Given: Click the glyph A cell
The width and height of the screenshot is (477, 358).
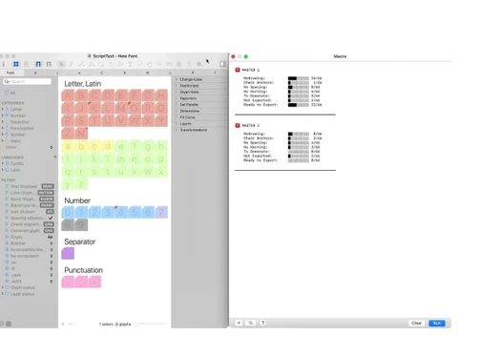Looking at the screenshot, I should coord(68,95).
